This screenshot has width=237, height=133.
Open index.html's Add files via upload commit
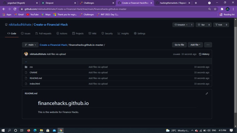(x=98, y=84)
